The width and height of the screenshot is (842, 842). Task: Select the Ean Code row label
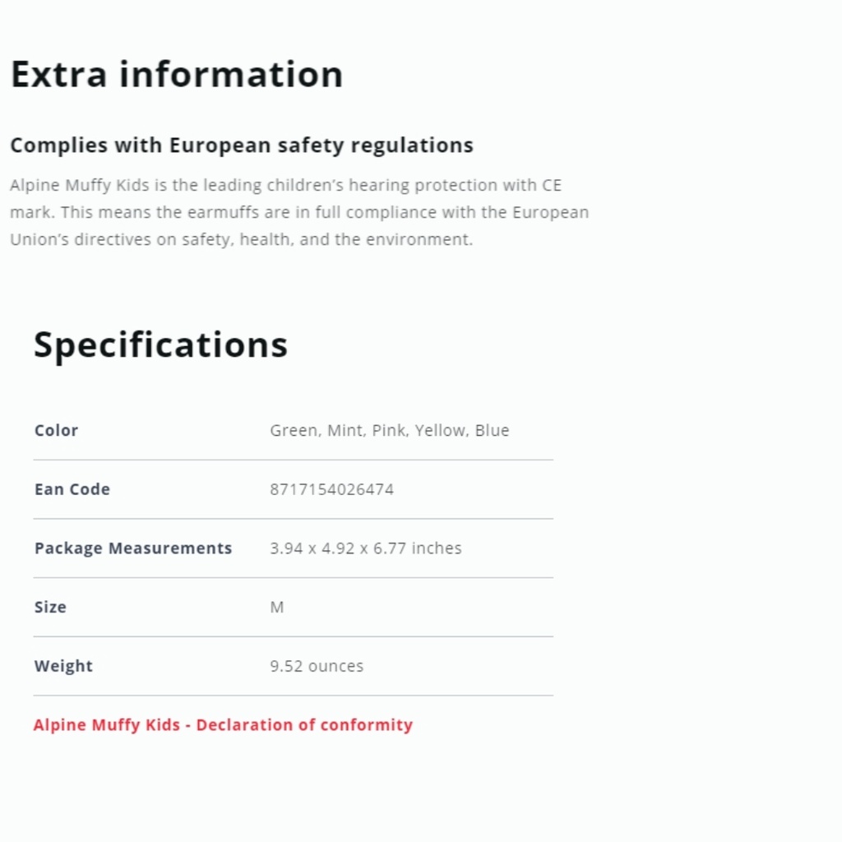(x=72, y=489)
